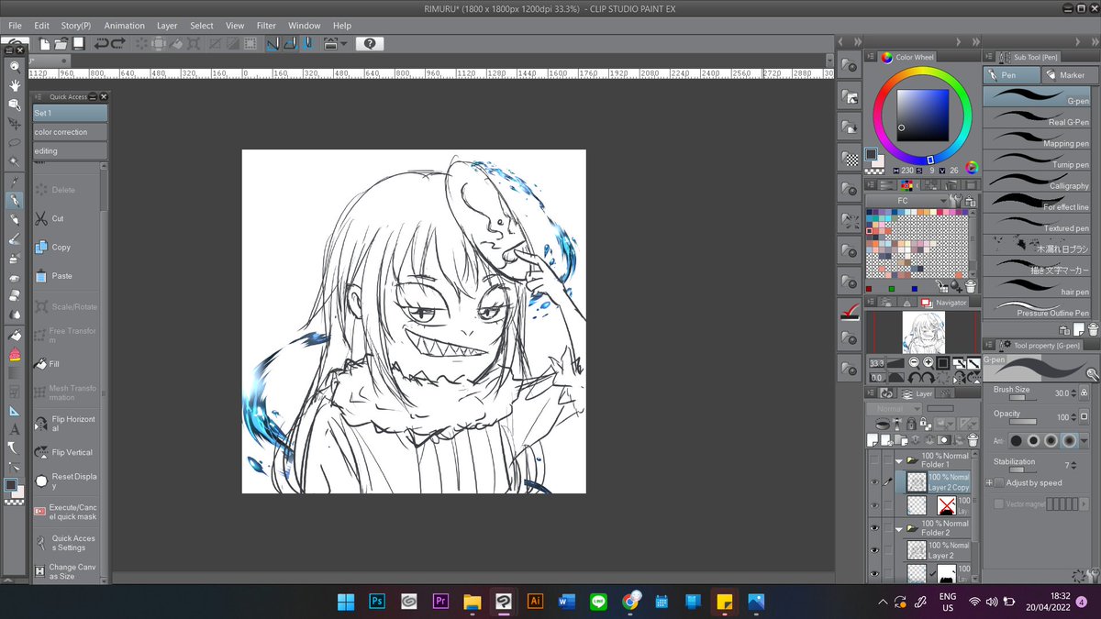Screen dimensions: 1101x619
Task: Adjust the Opacity slider in Tool property
Action: 1022,422
